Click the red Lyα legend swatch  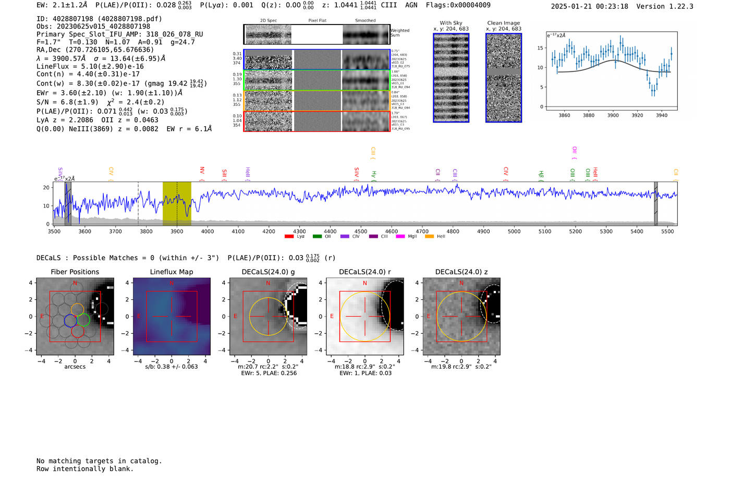pyautogui.click(x=289, y=236)
